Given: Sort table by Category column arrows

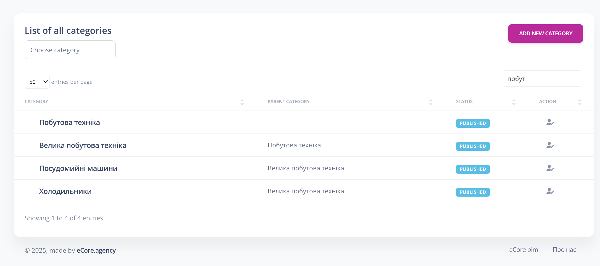Looking at the screenshot, I should coord(242,102).
